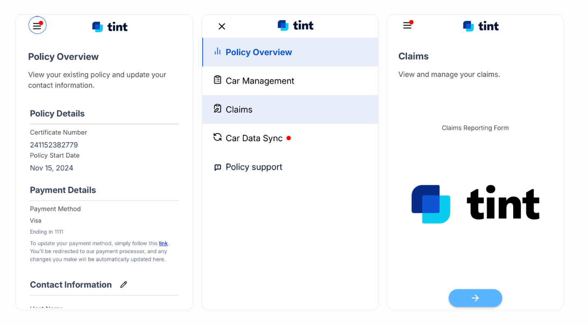Image resolution: width=588 pixels, height=326 pixels.
Task: Open Car Management from the menu
Action: coord(259,81)
